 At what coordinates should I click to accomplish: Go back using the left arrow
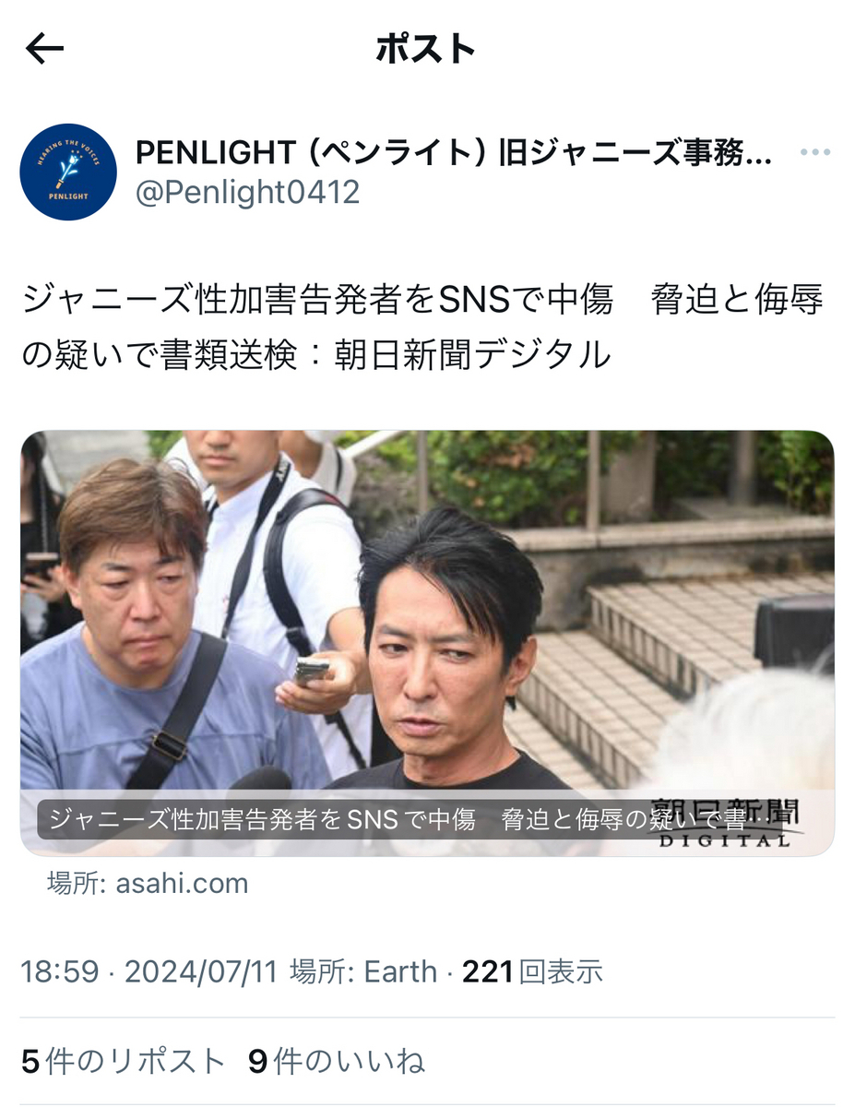[x=44, y=50]
